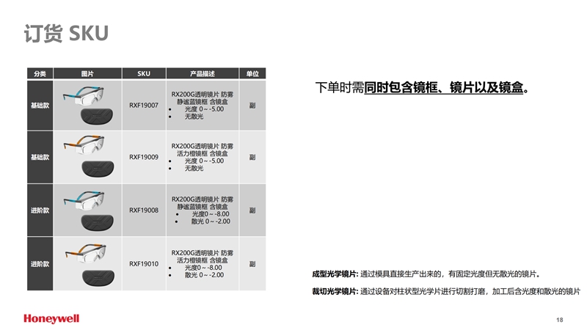Select the blue-frame glasses image for RXF19007
This screenshot has width=587, height=330.
coord(84,96)
